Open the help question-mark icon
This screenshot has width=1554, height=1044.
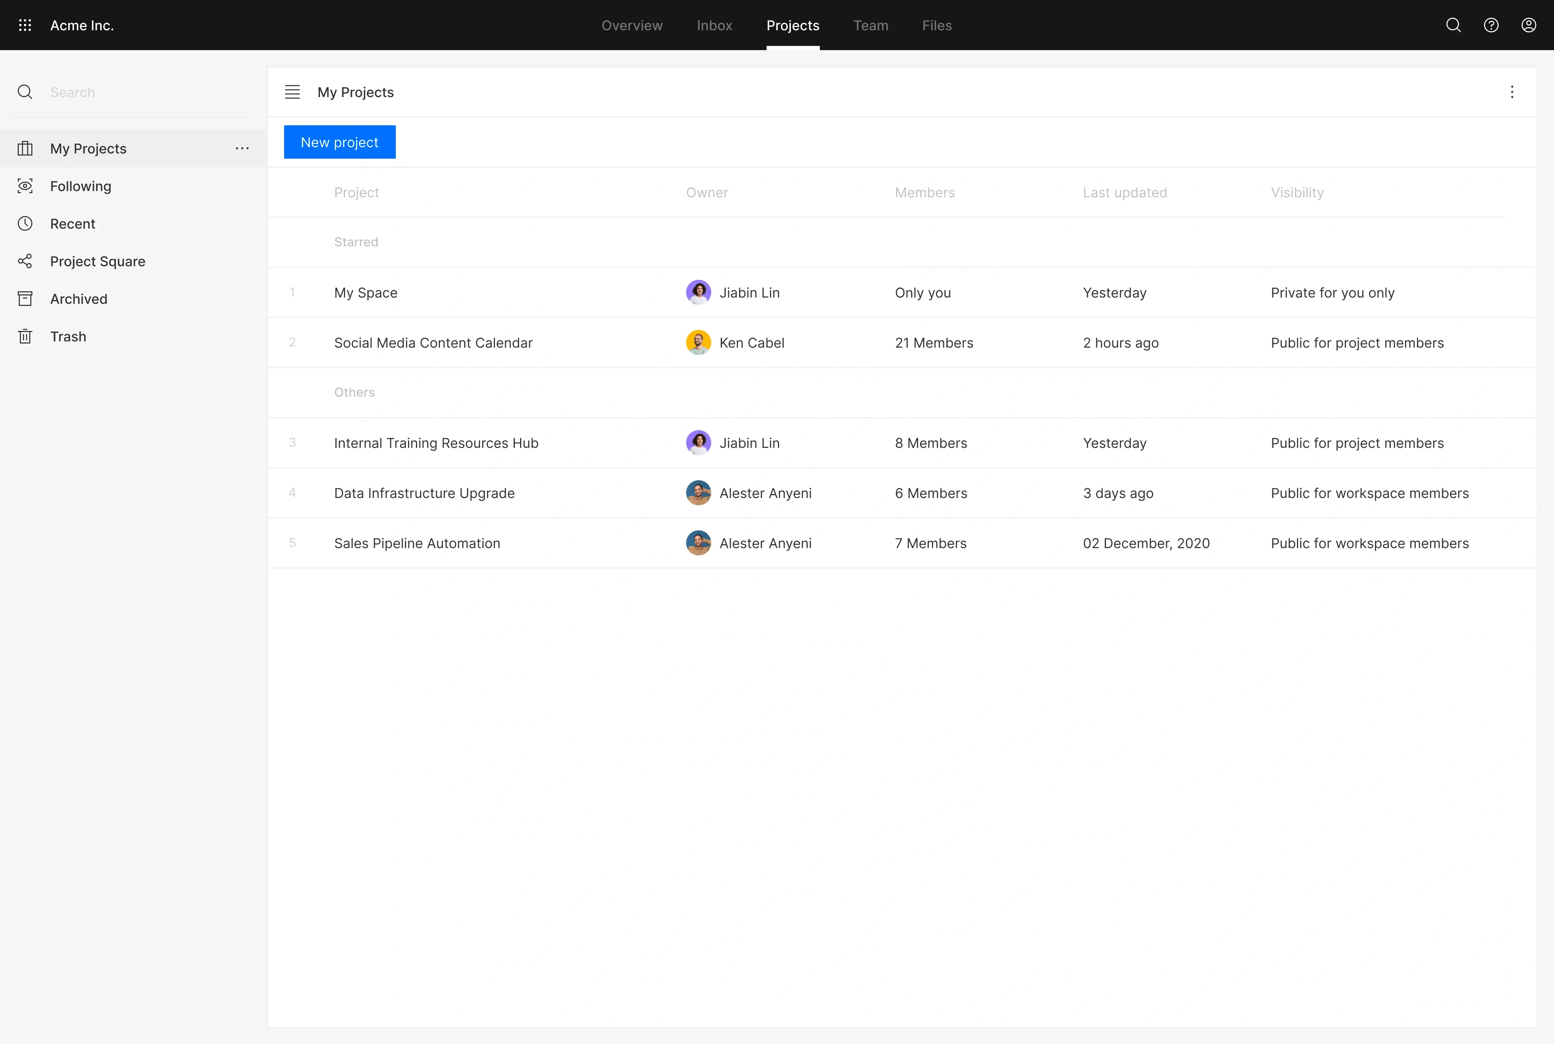click(1491, 25)
